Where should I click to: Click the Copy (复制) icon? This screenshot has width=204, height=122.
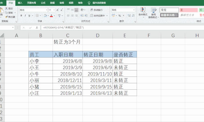(x=6, y=12)
